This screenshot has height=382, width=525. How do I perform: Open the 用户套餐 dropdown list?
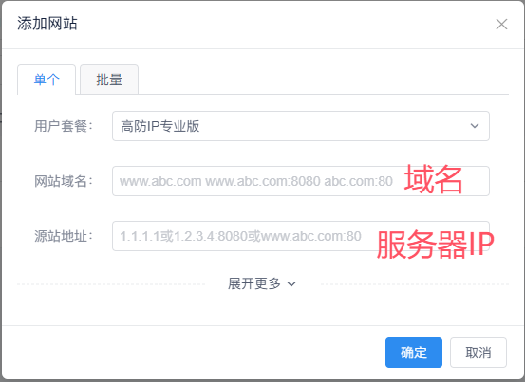pos(301,126)
